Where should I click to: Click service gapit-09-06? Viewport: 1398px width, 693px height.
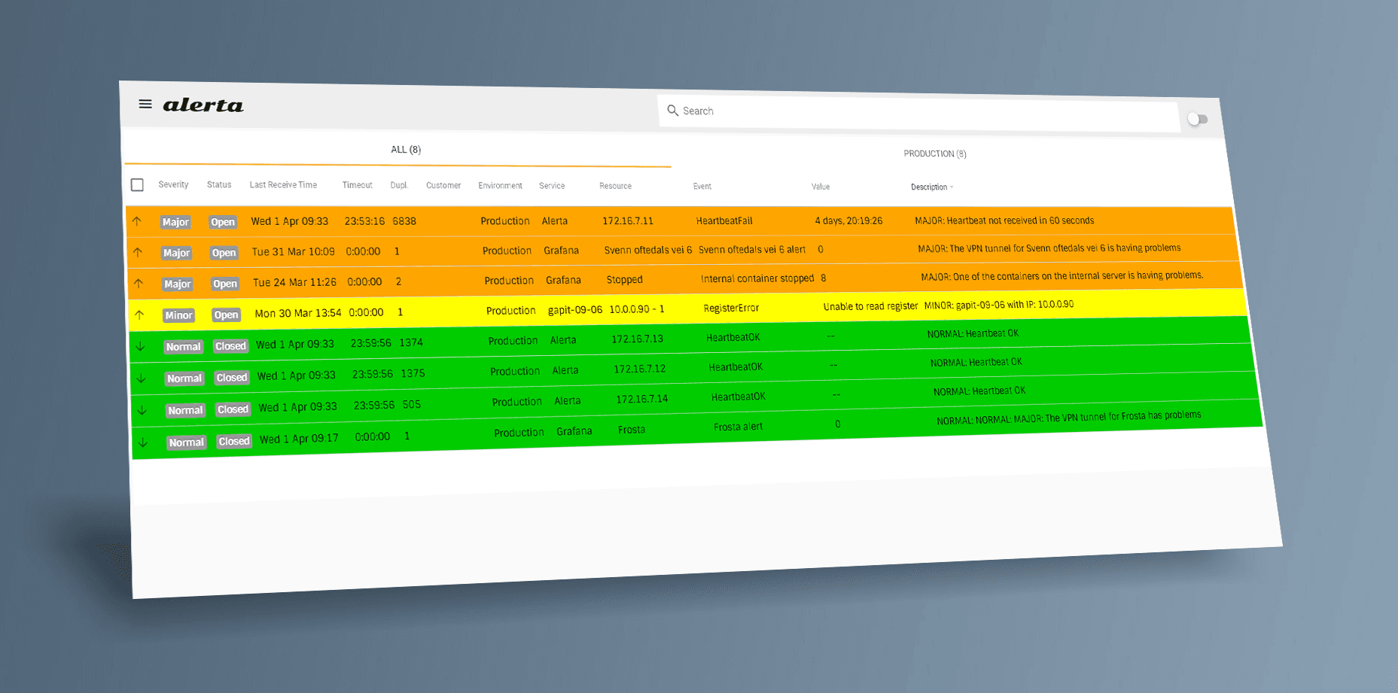575,310
